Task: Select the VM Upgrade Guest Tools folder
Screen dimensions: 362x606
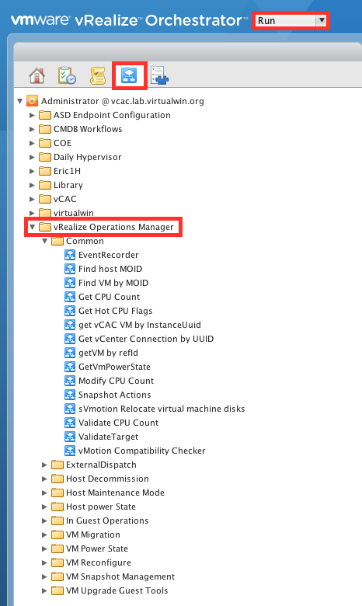Action: pos(117,590)
